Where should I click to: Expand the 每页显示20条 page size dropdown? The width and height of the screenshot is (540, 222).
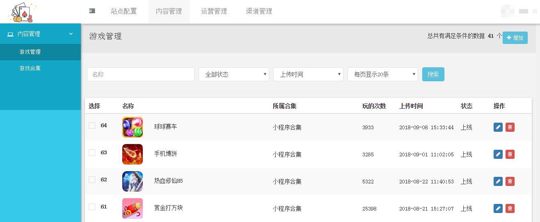(382, 74)
